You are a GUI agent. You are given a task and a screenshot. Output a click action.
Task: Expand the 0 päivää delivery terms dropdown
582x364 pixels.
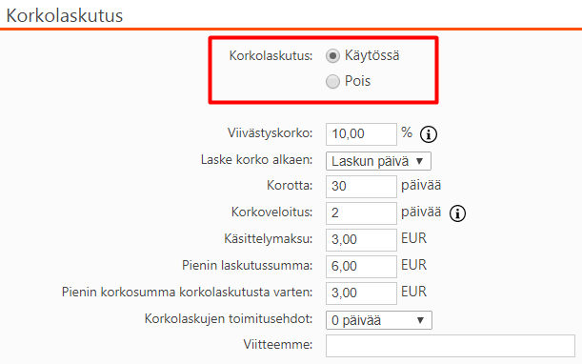[379, 320]
